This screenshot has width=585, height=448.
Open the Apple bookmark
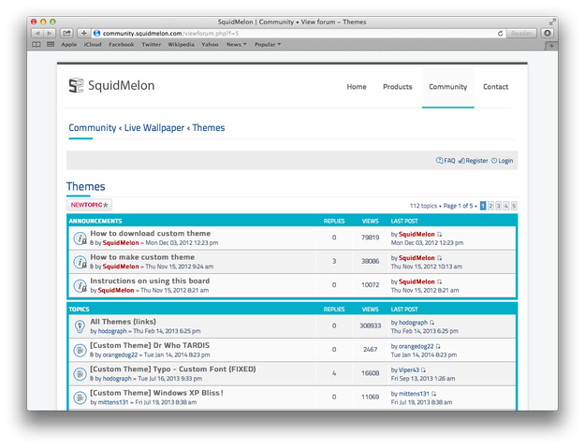click(69, 44)
